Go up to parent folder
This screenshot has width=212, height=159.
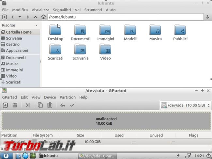36,17
